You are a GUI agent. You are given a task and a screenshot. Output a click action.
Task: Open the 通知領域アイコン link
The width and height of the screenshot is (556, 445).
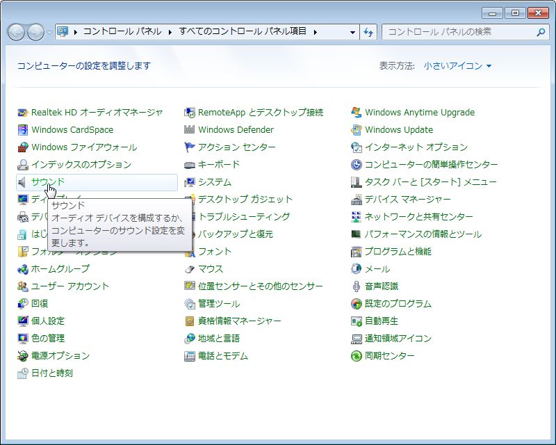[x=398, y=339]
